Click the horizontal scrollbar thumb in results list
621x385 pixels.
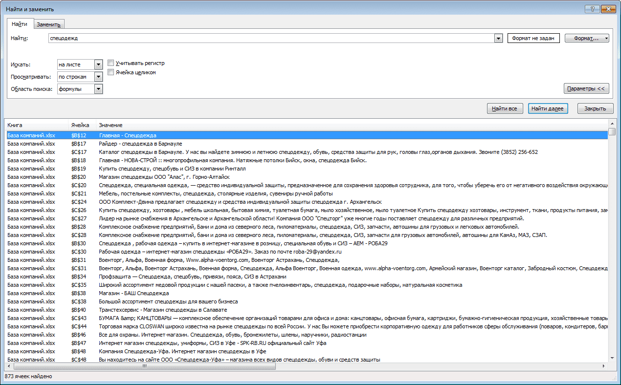tap(145, 366)
